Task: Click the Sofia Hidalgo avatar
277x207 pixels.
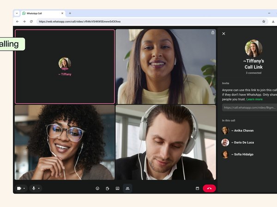Action: 225,155
